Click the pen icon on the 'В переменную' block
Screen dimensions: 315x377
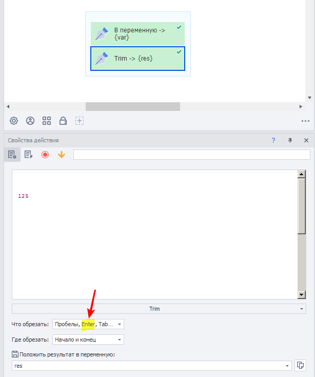[102, 34]
